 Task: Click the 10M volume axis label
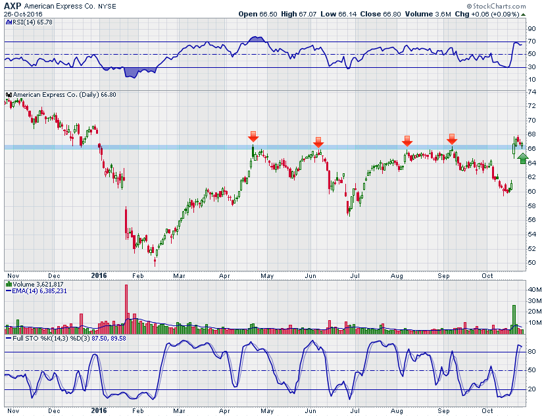tap(534, 323)
